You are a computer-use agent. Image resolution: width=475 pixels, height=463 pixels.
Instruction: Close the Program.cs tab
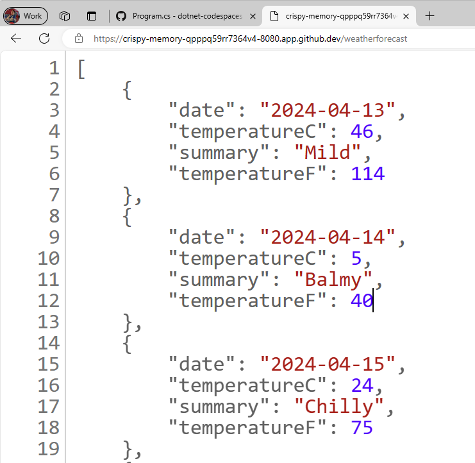pos(253,16)
